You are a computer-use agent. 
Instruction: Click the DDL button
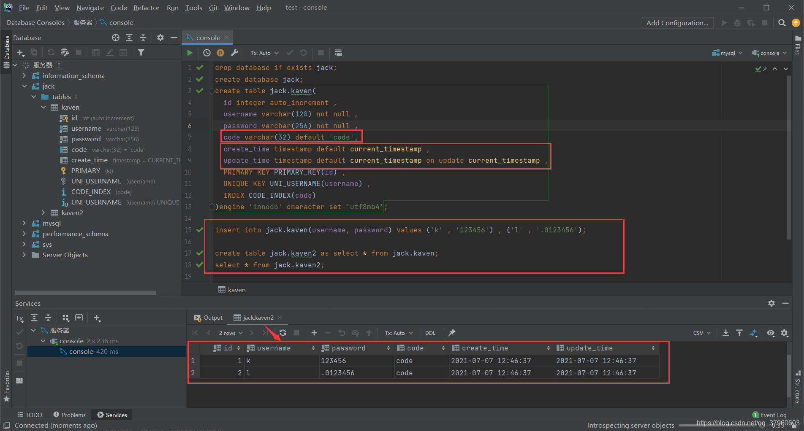coord(430,333)
